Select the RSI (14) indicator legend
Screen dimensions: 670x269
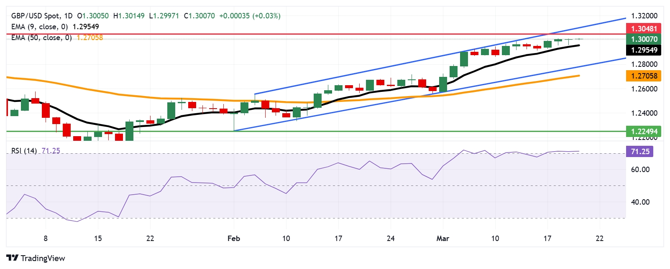tap(24, 151)
